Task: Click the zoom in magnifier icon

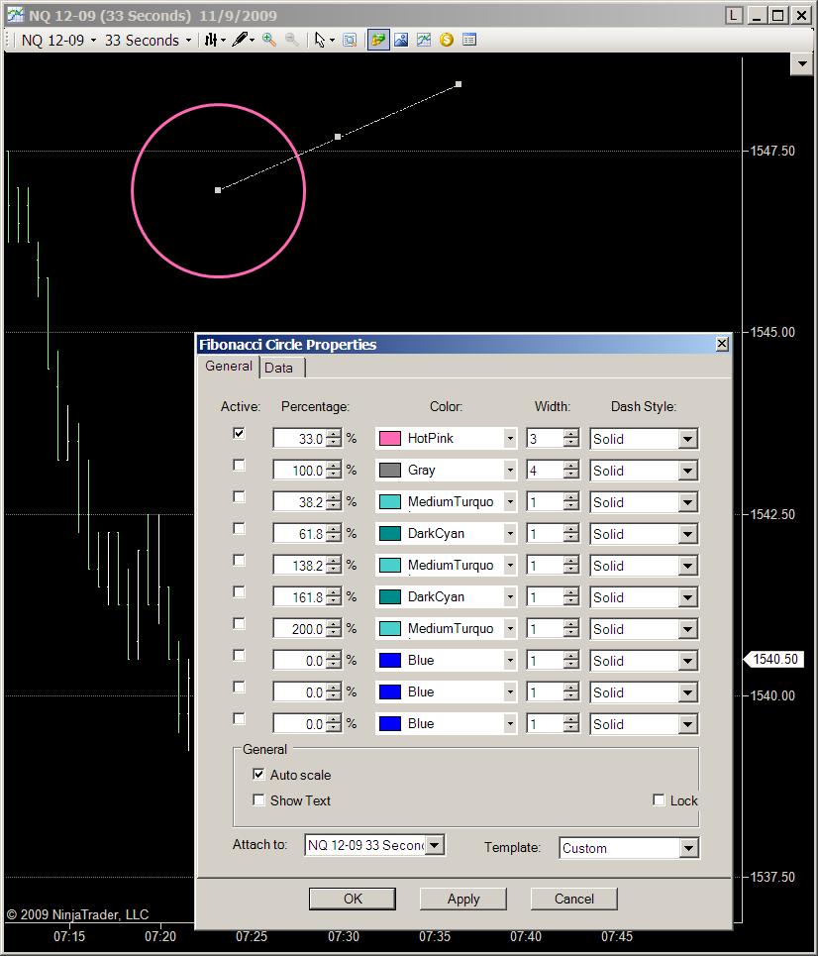Action: [x=268, y=40]
